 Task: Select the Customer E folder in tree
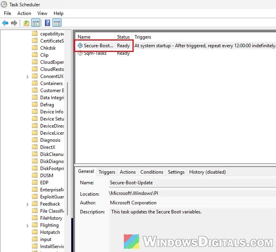tap(52, 90)
